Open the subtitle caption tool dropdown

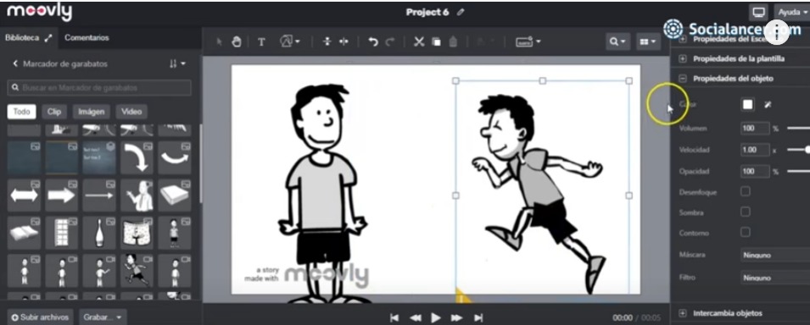[528, 42]
